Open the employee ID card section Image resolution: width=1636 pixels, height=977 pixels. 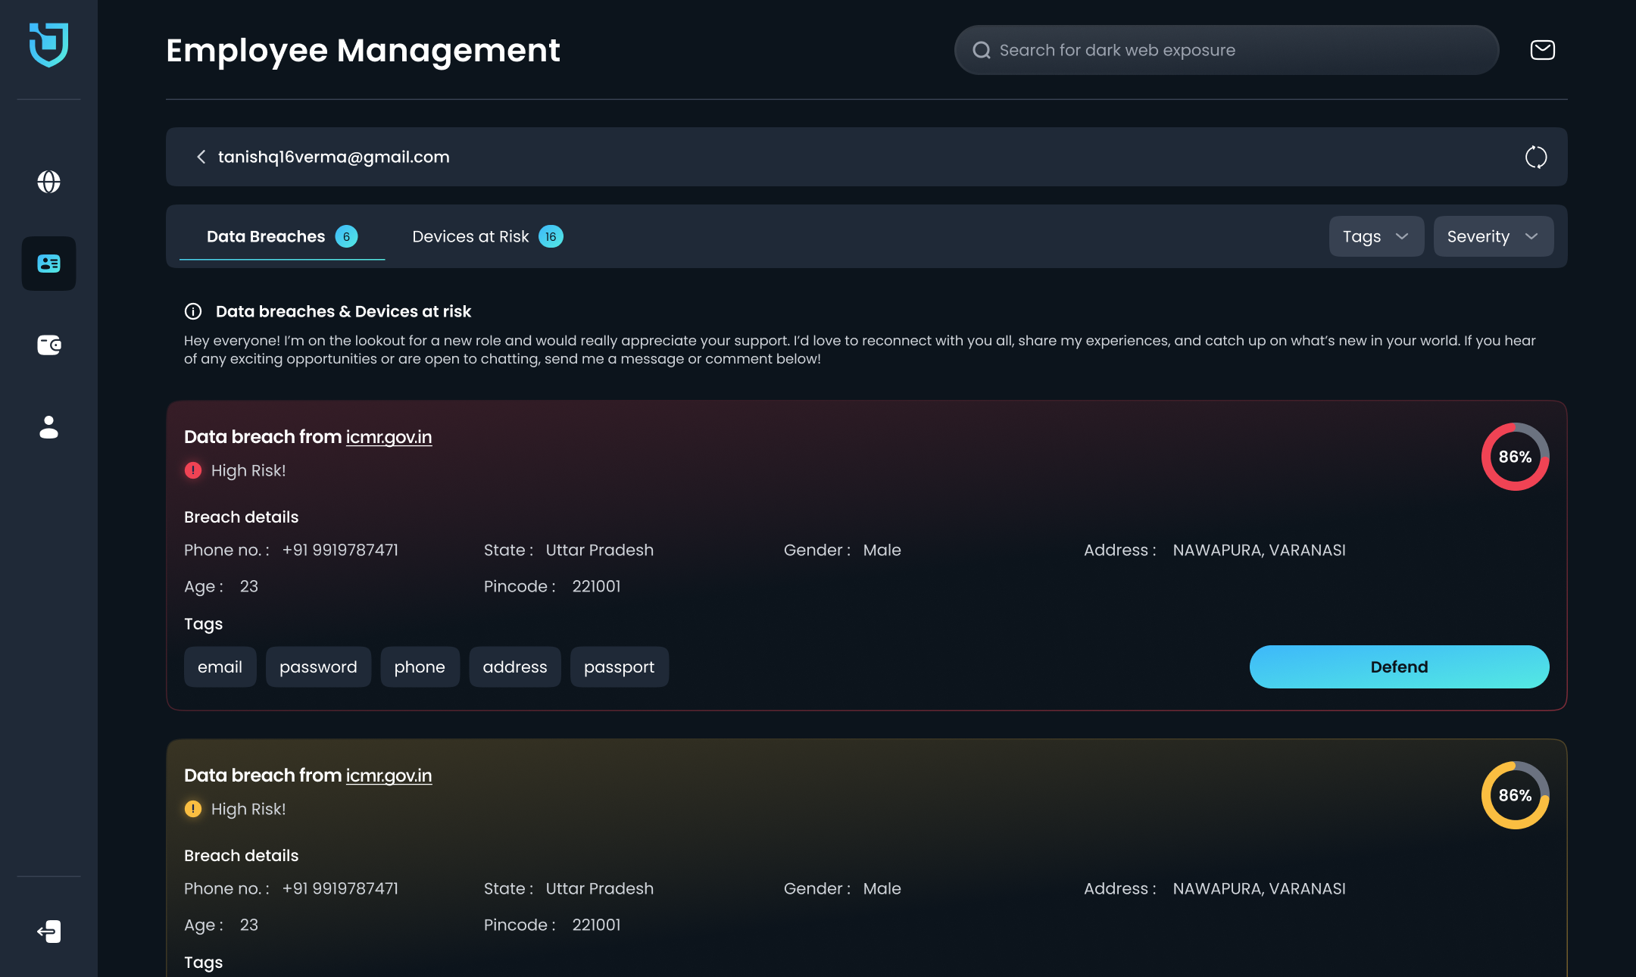48,264
